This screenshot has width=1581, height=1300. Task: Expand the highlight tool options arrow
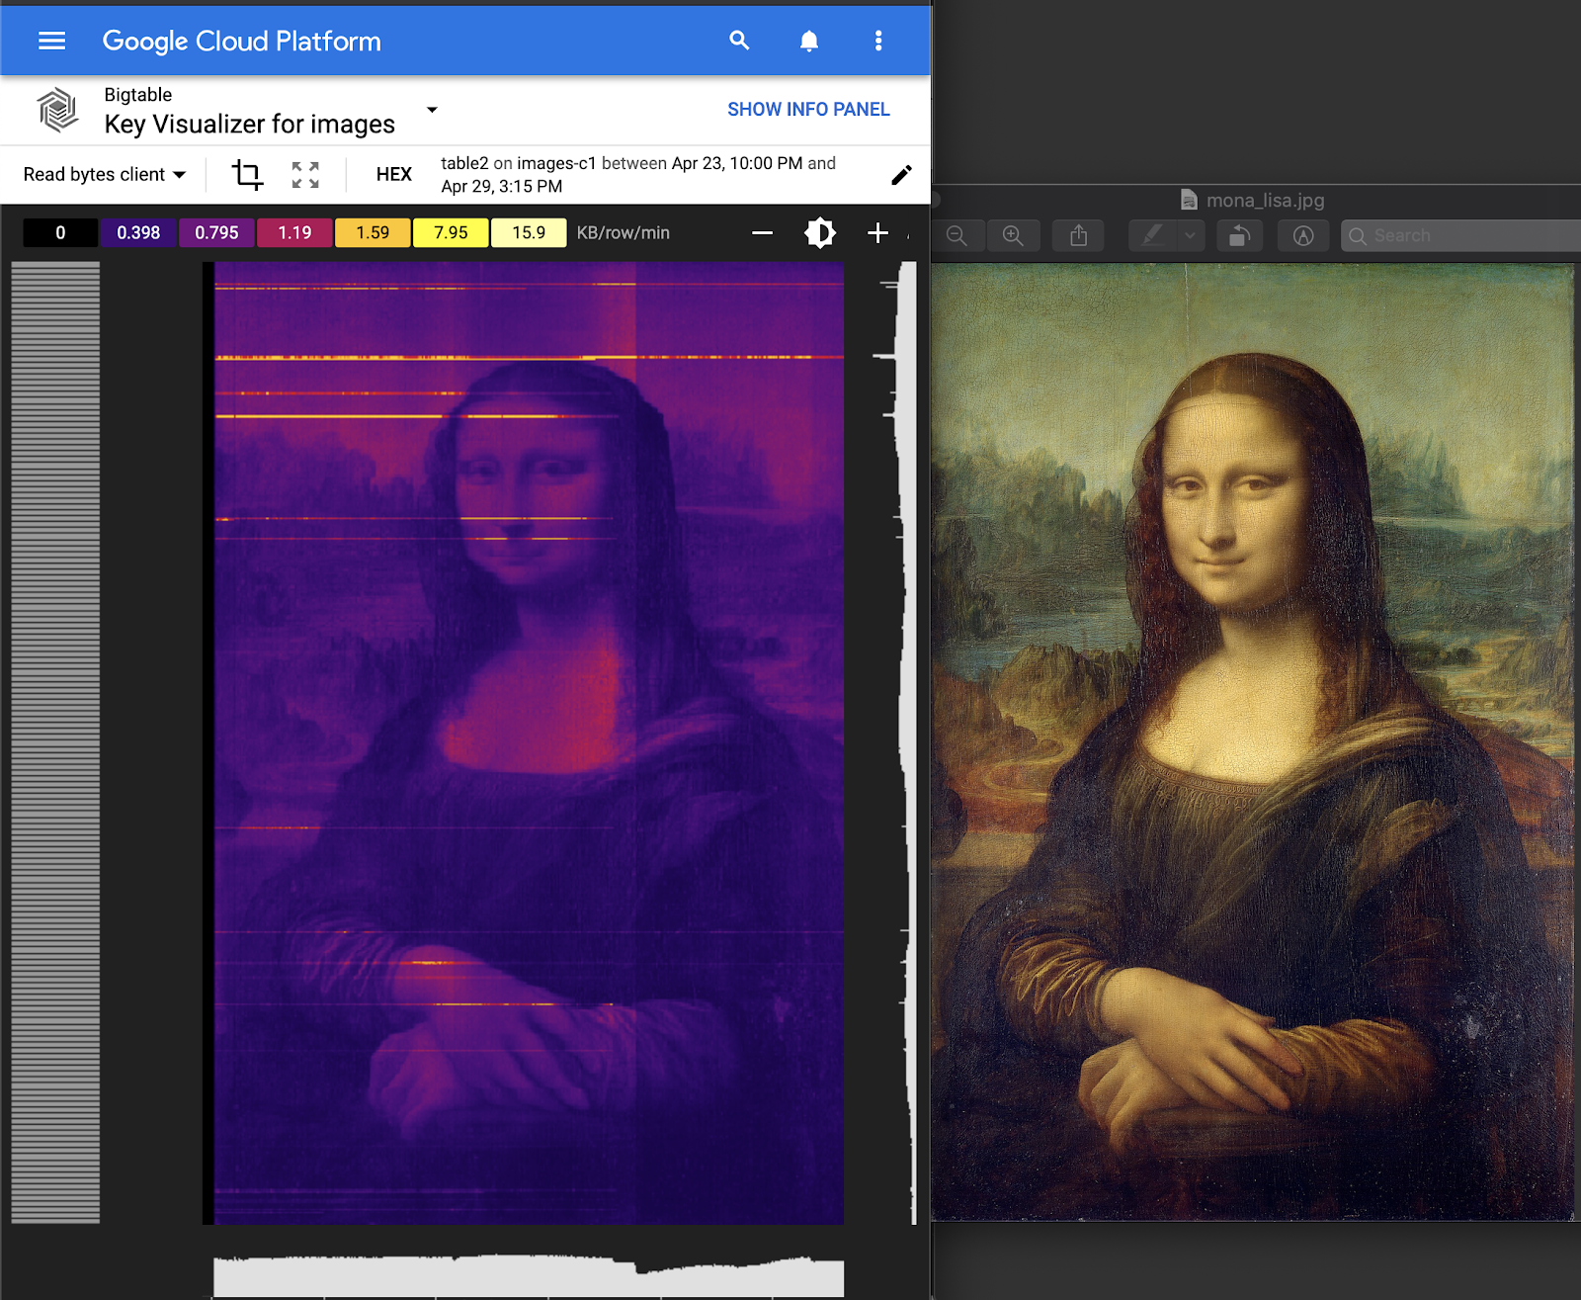pos(1190,235)
